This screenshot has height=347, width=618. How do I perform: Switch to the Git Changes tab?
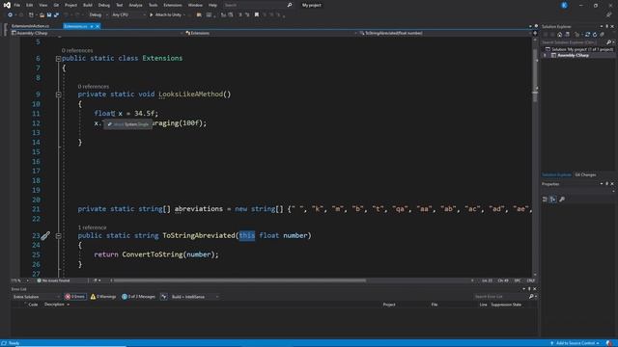pos(585,174)
